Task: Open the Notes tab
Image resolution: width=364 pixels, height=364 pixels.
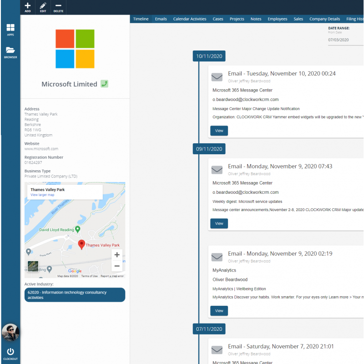Action: tap(256, 19)
